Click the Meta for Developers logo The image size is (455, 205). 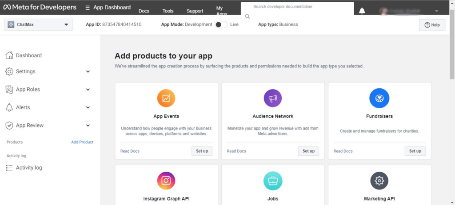point(40,8)
